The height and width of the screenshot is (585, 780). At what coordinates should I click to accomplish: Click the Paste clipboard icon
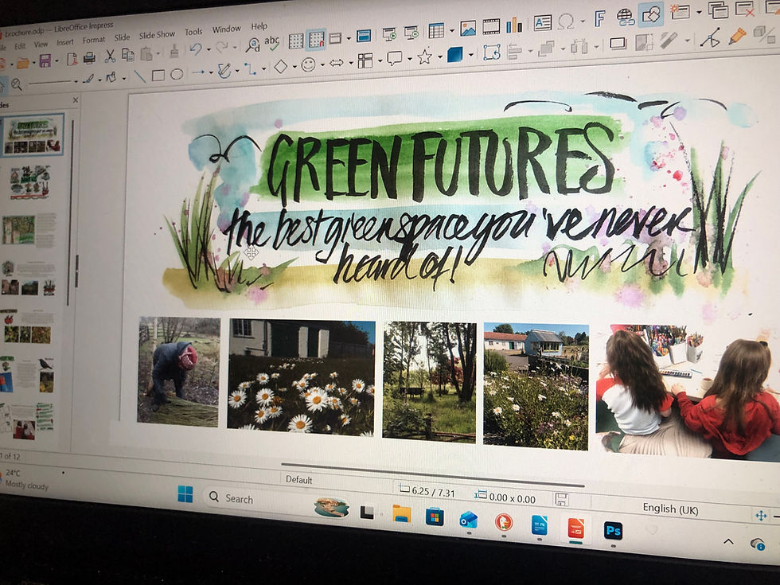[146, 53]
